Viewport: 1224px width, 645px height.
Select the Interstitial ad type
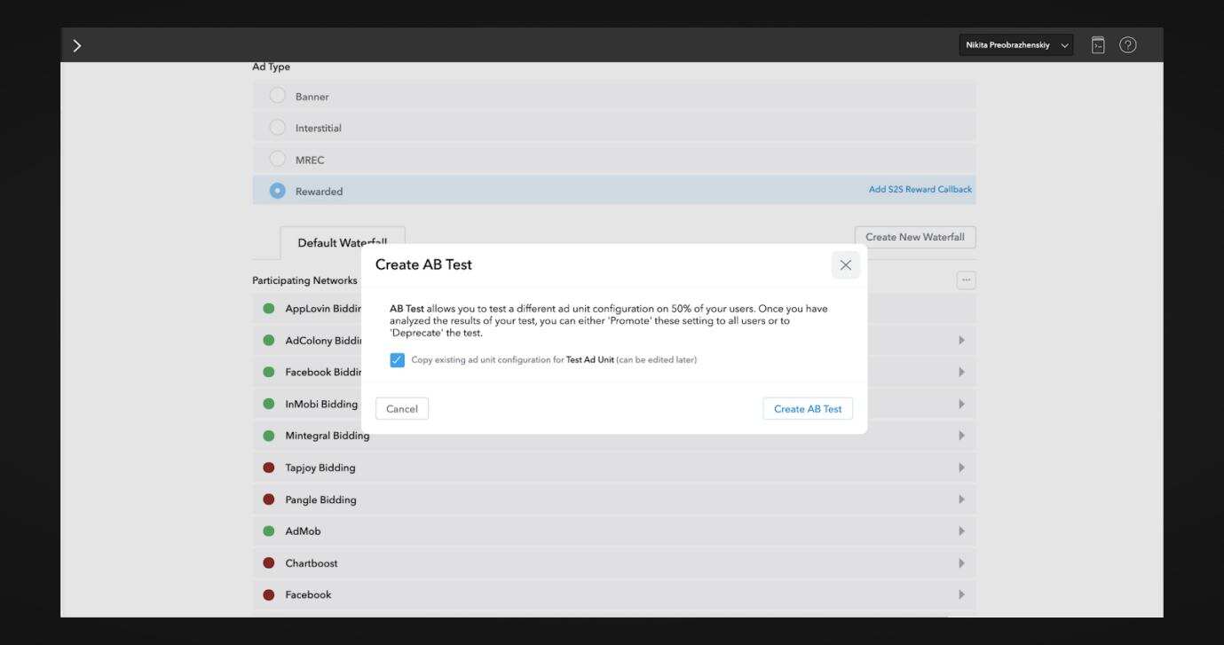click(278, 128)
